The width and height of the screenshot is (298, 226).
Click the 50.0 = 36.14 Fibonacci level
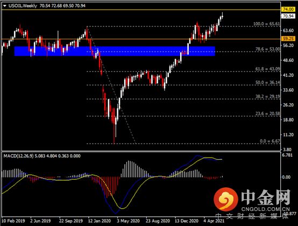(x=267, y=82)
